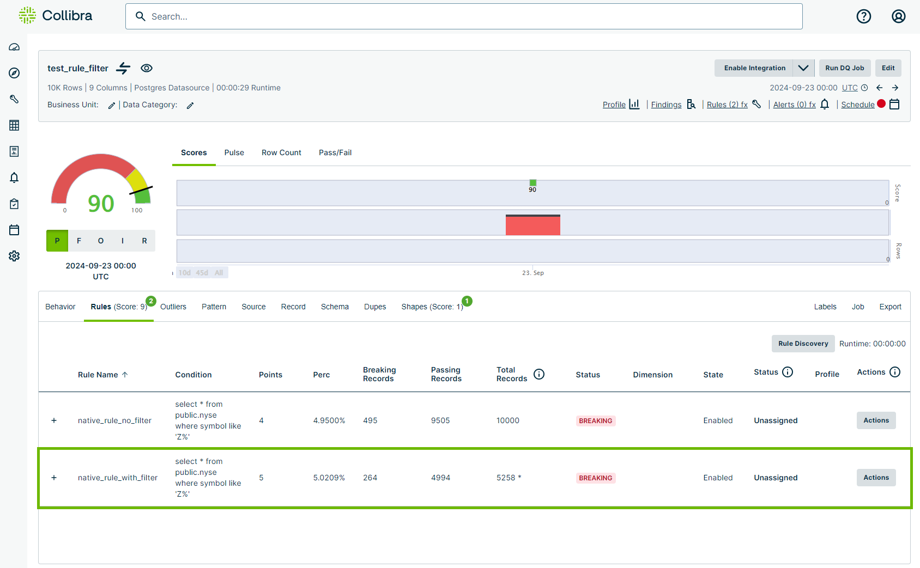Select the F score toggle
The width and height of the screenshot is (920, 568).
tap(79, 241)
